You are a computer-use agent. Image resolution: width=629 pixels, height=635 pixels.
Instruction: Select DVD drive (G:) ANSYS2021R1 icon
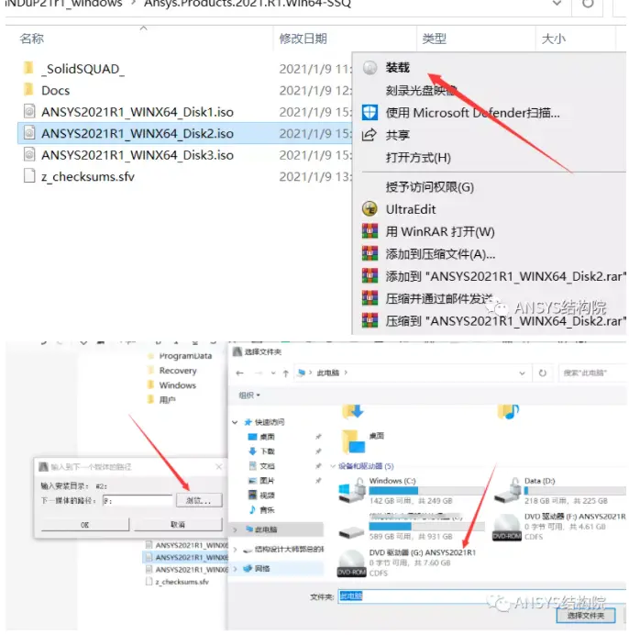[351, 563]
